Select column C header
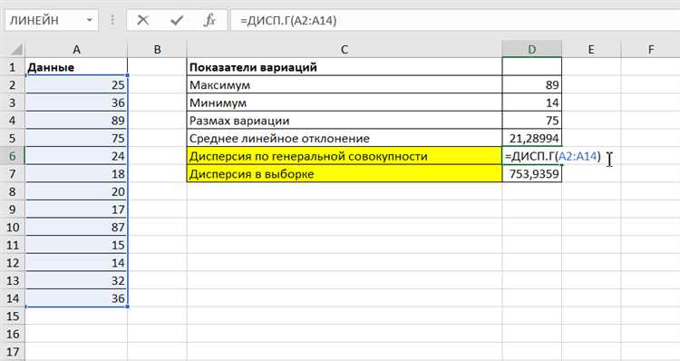The height and width of the screenshot is (361, 680). (345, 50)
